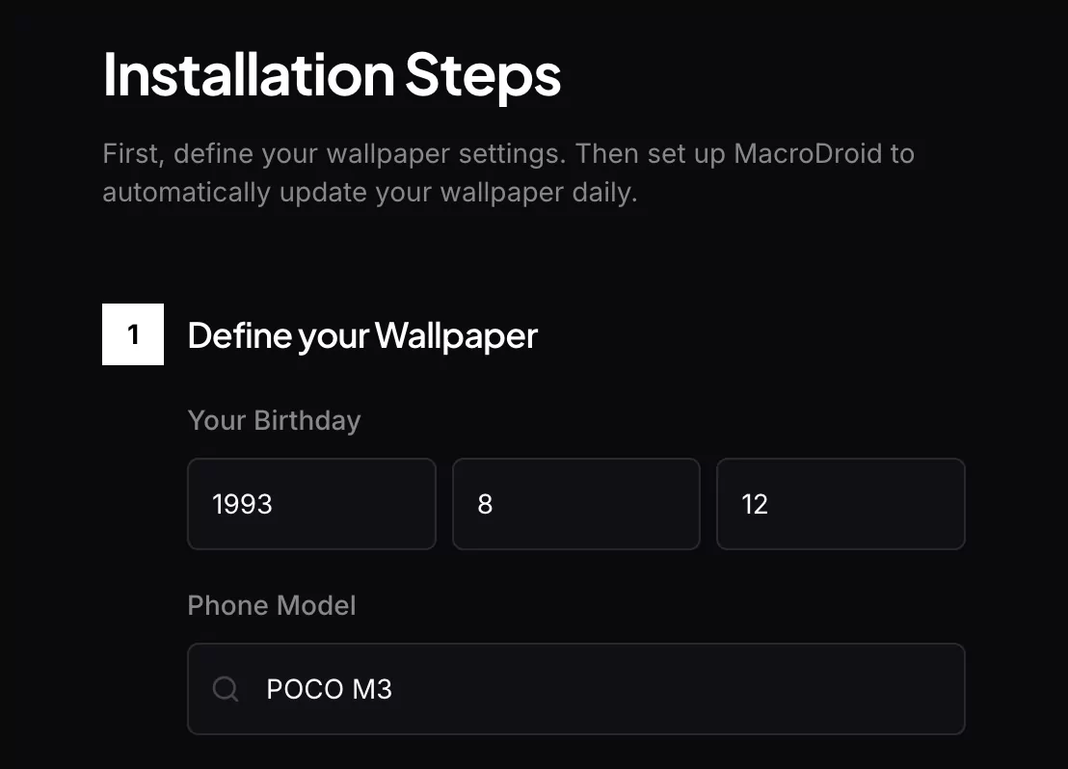Click the Installation Steps page heading
Viewport: 1068px width, 769px height.
332,75
